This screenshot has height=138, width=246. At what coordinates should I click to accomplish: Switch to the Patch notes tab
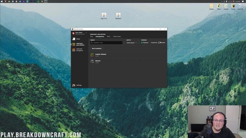[117, 36]
